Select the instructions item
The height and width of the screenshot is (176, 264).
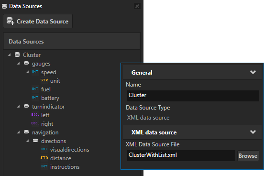[65, 167]
